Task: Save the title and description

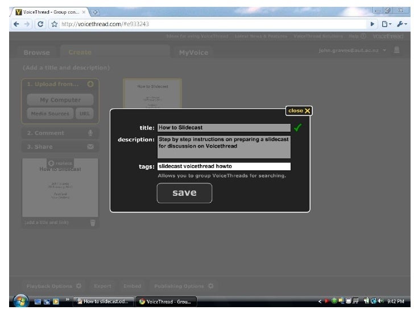Action: pos(184,193)
